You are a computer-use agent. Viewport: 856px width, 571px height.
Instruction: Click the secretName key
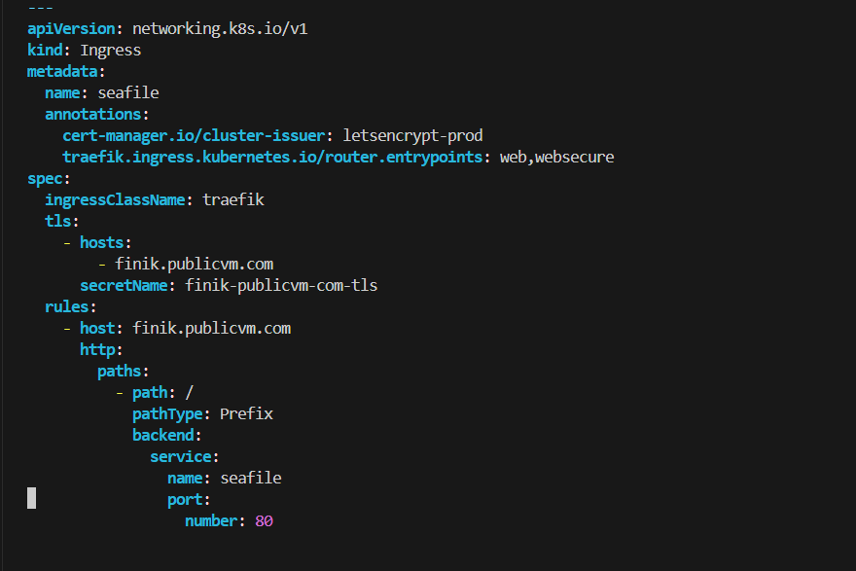(124, 286)
